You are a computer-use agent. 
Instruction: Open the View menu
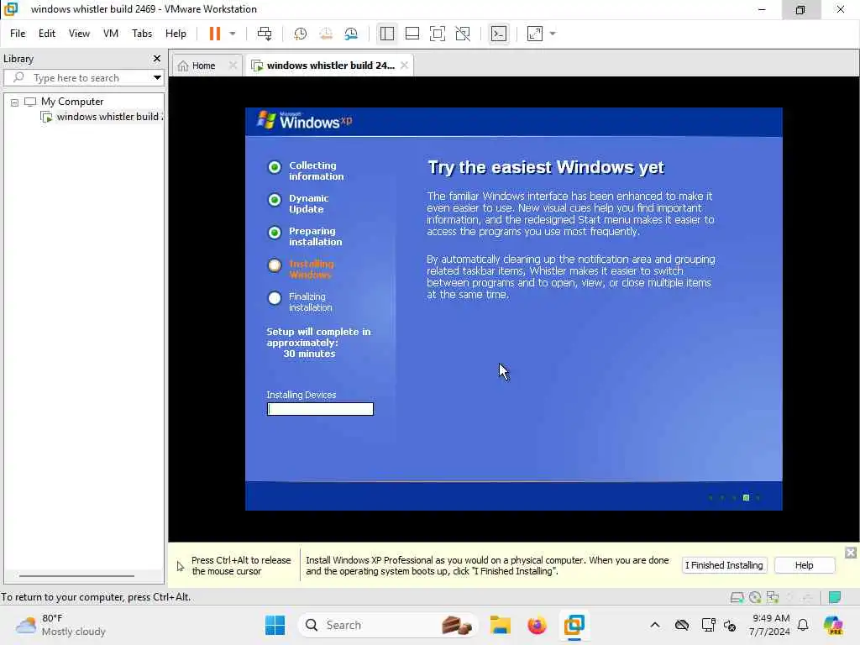[x=79, y=34]
